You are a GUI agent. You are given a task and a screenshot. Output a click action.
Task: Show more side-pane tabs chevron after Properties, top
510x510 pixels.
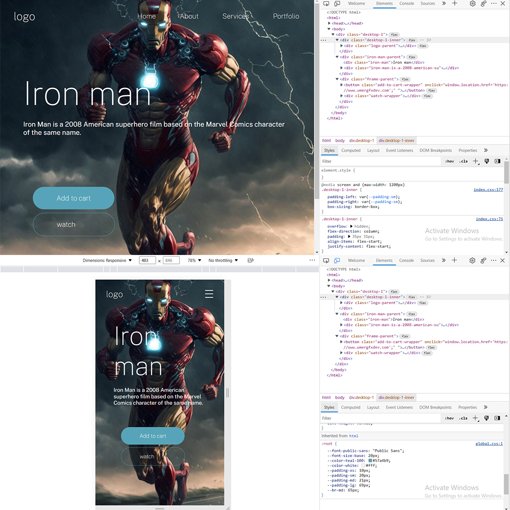click(x=486, y=150)
